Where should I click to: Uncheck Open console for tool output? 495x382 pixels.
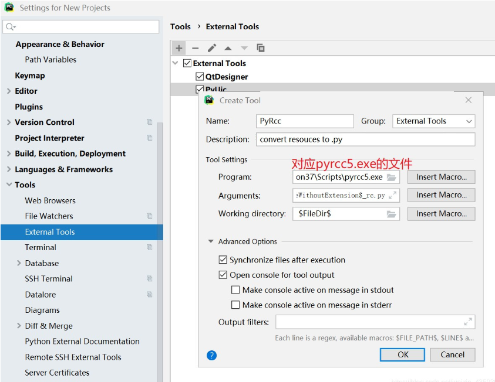click(x=223, y=275)
